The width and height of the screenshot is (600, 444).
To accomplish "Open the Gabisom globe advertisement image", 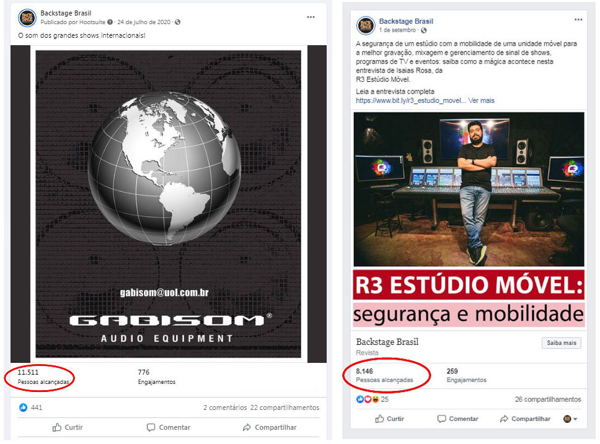I will (169, 204).
